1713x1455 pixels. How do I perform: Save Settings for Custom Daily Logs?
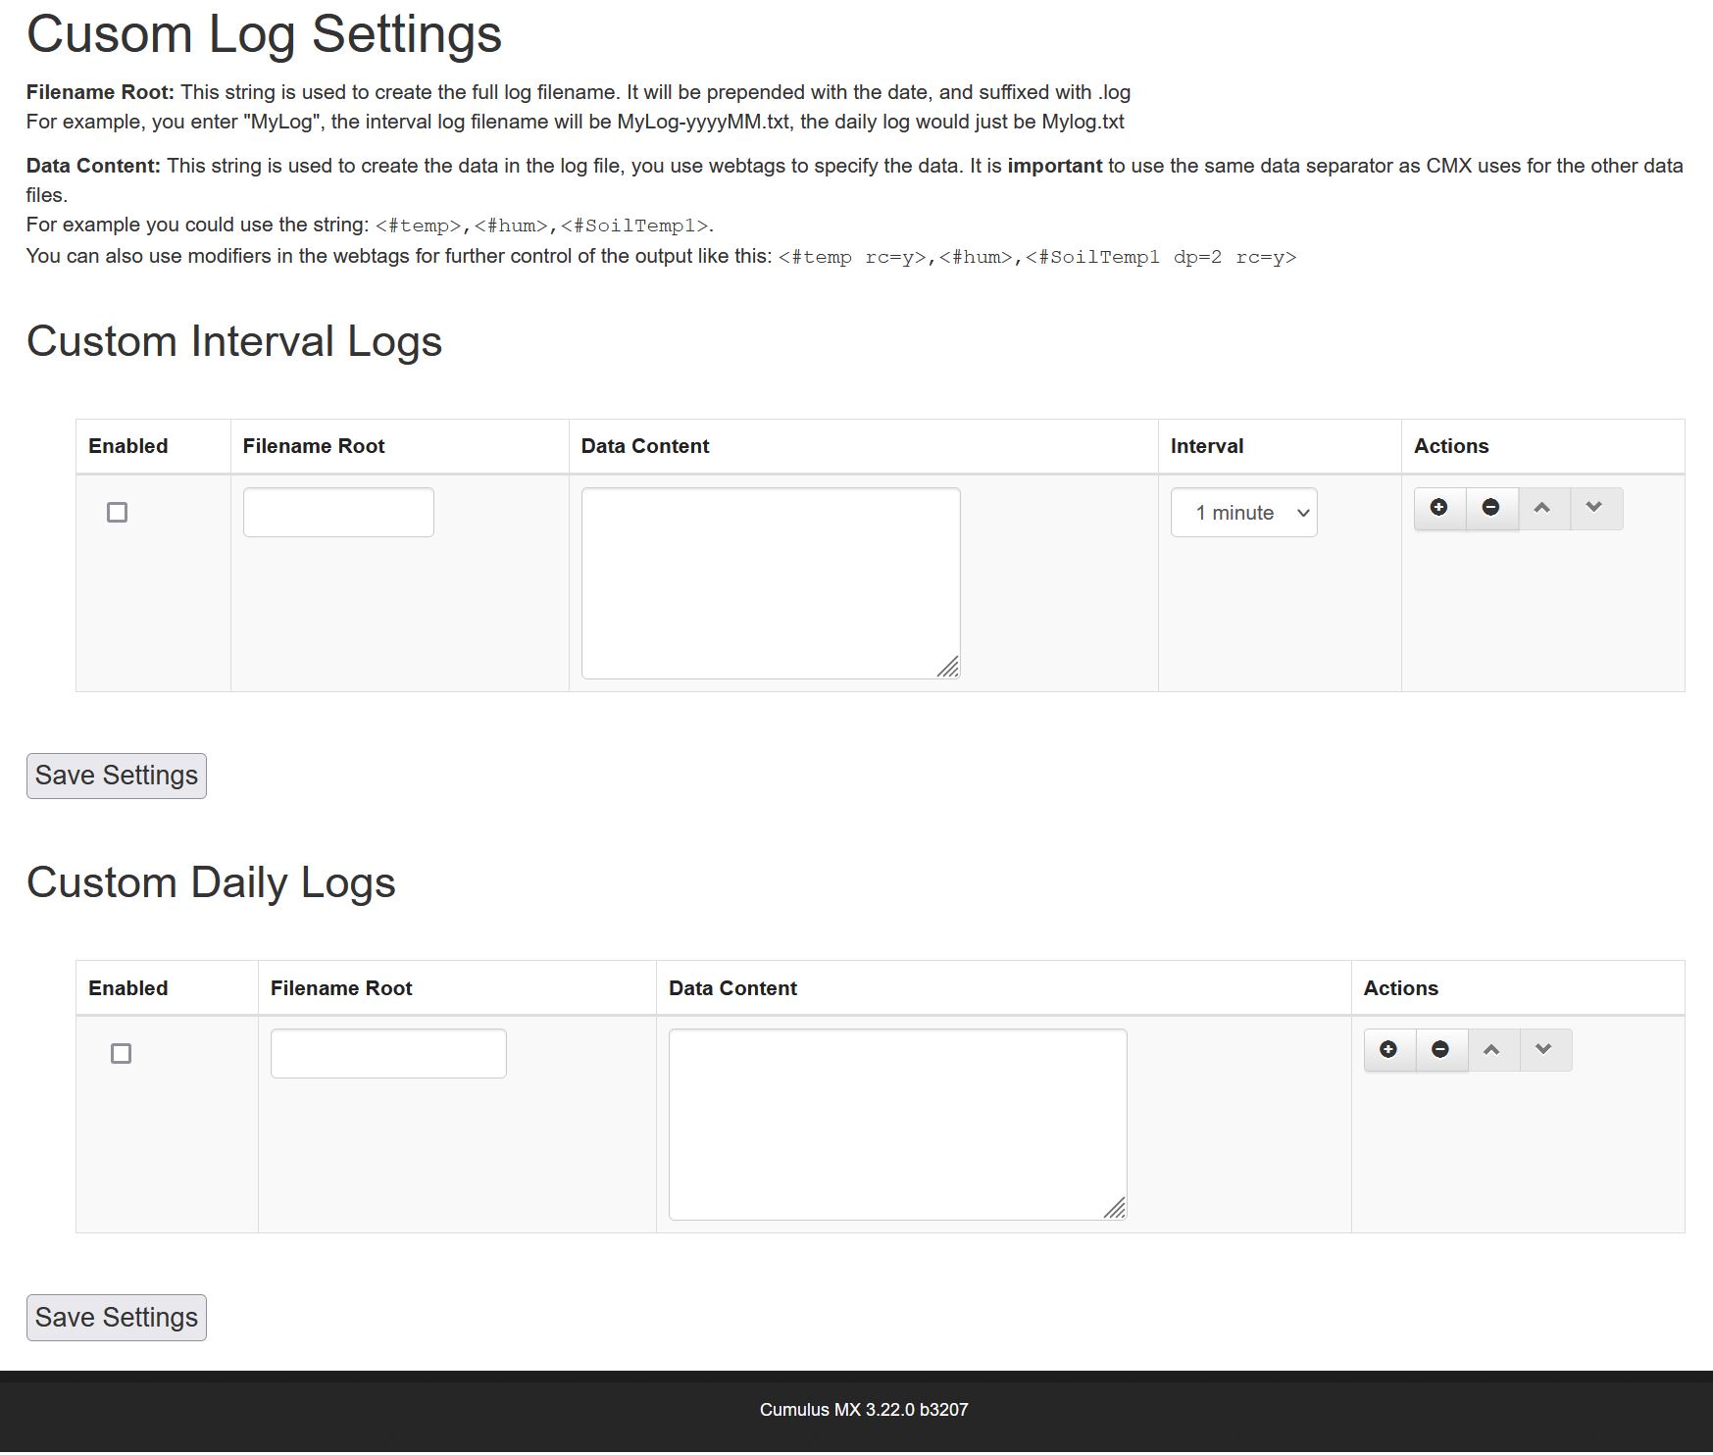click(x=116, y=1318)
